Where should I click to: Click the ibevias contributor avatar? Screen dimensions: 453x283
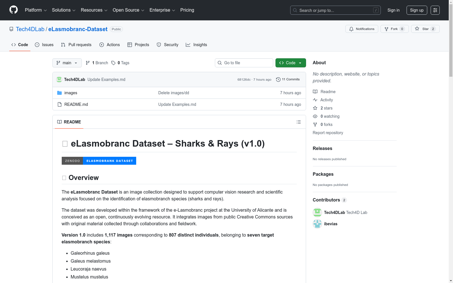point(317,224)
